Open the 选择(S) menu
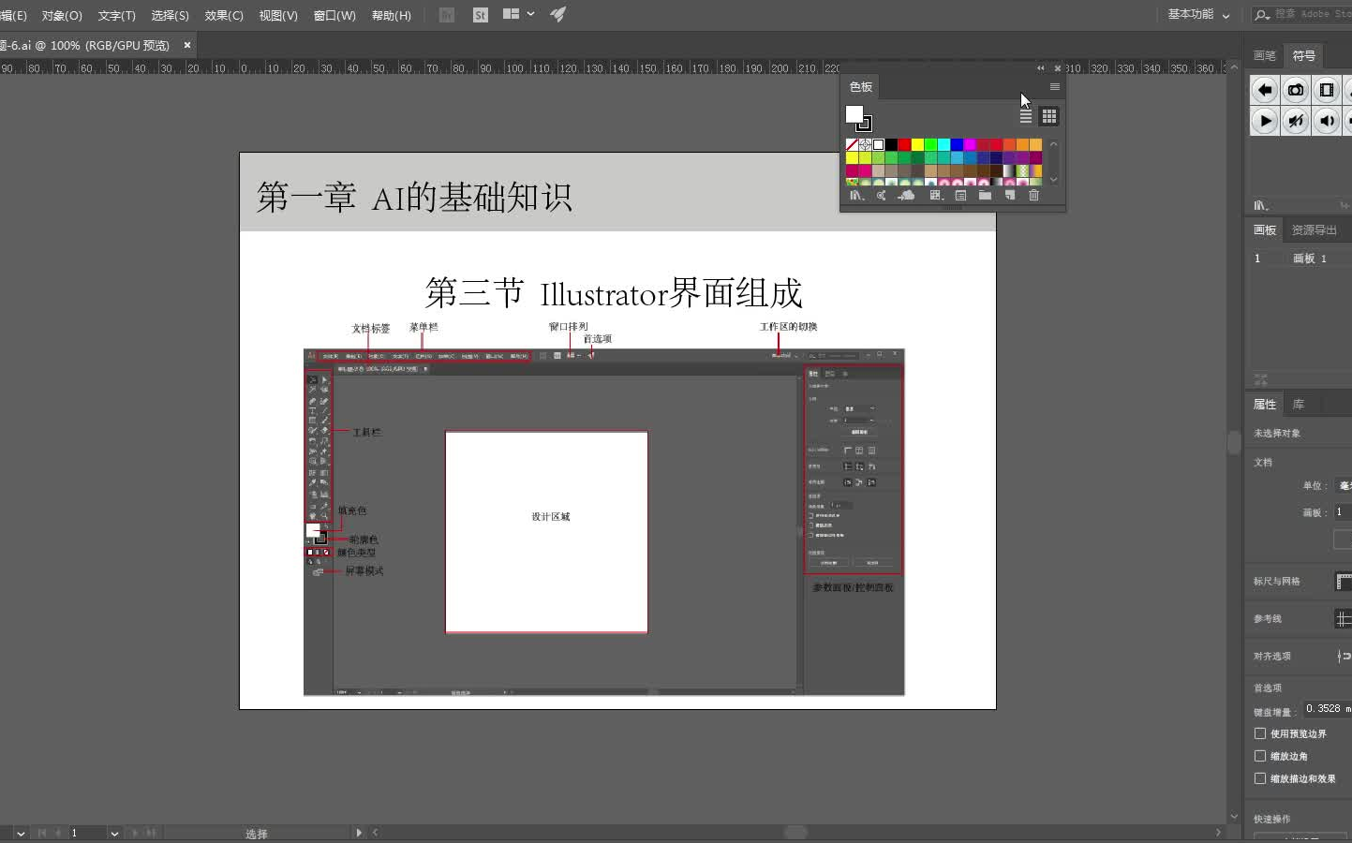This screenshot has height=843, width=1352. 170,15
